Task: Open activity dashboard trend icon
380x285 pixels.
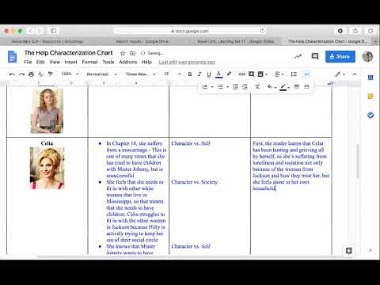Action: [298, 56]
